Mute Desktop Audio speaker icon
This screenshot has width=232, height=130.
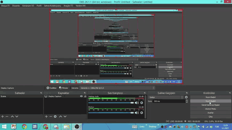click(x=137, y=103)
